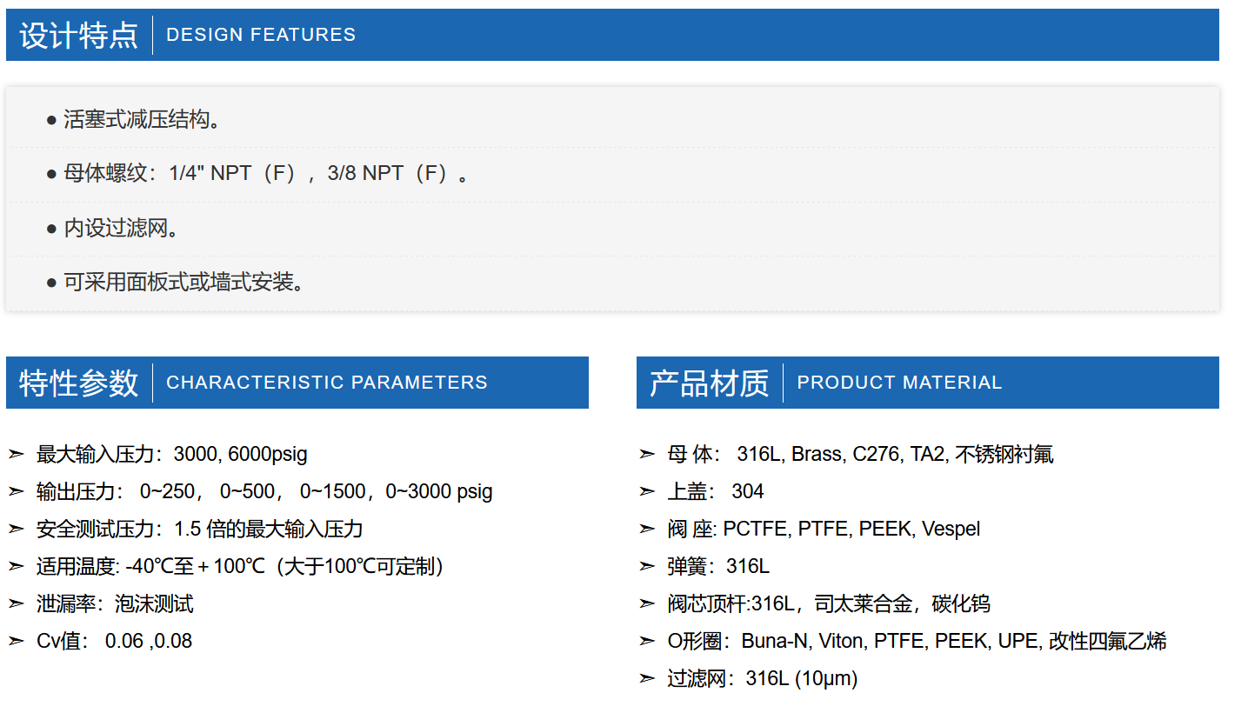Click the arrow bullet beside 弹簧 316L

coord(646,566)
